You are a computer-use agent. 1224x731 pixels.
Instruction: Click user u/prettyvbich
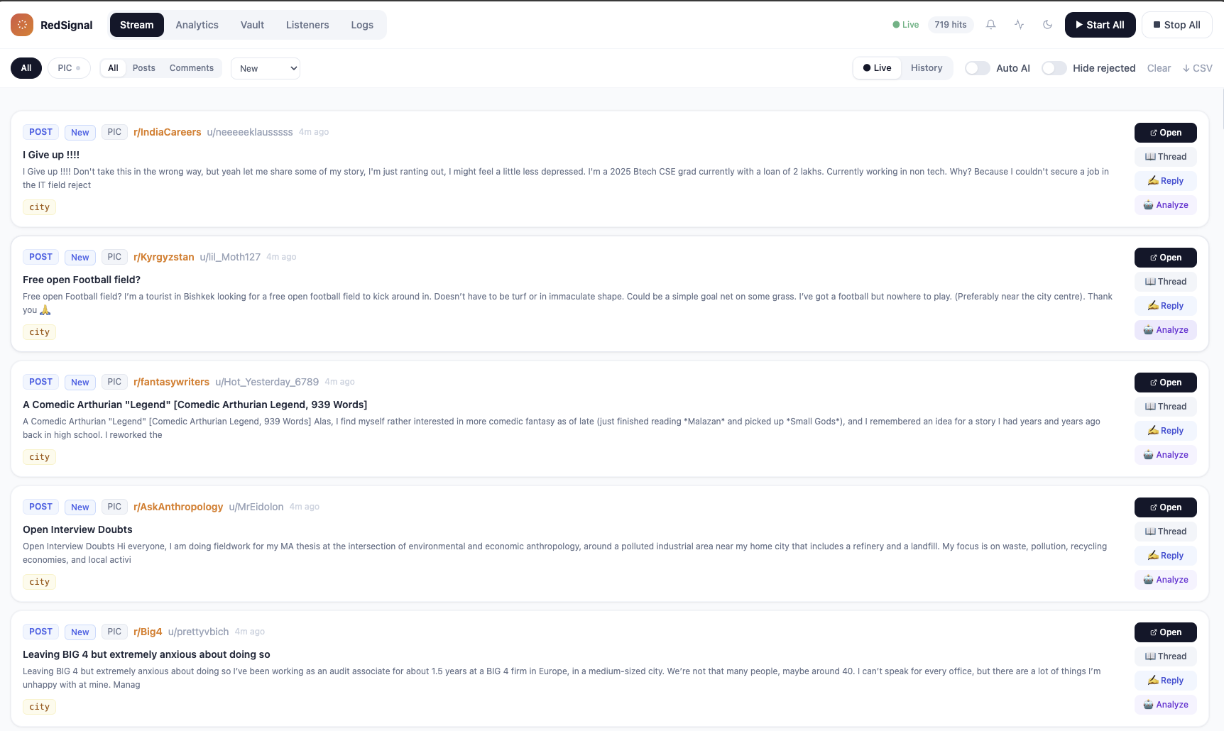[x=198, y=632]
